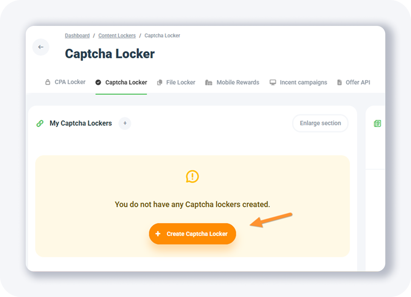Click the Captcha Locker page title
Viewport: 411px width, 297px height.
(110, 54)
